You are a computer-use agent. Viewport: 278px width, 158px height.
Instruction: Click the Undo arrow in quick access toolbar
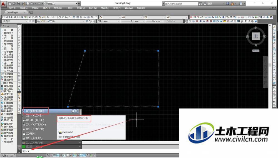click(32, 3)
